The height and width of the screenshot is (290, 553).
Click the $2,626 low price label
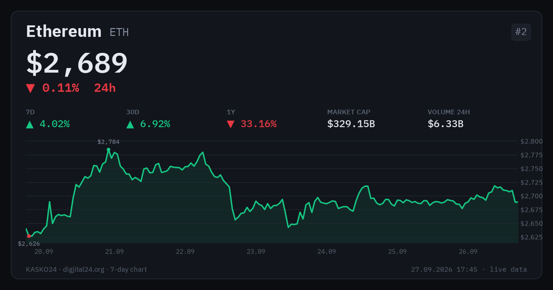29,244
